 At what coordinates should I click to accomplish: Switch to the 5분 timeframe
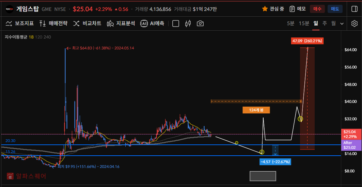pyautogui.click(x=291, y=23)
